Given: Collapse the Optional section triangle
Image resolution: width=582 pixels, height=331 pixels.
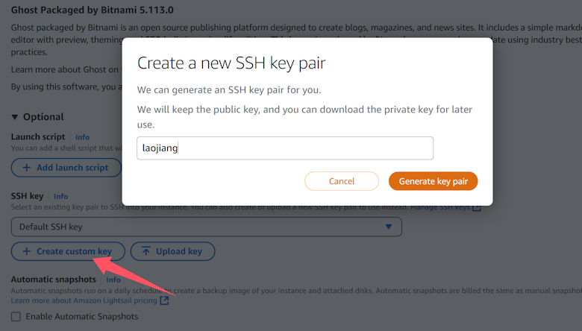Looking at the screenshot, I should (x=15, y=117).
